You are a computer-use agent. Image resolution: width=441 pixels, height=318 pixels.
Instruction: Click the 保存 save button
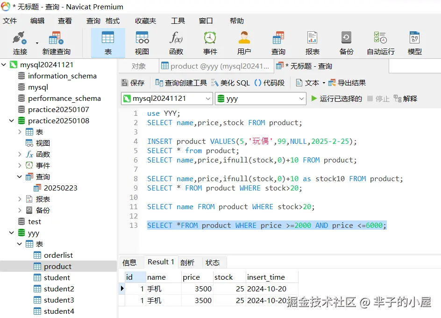pyautogui.click(x=133, y=83)
